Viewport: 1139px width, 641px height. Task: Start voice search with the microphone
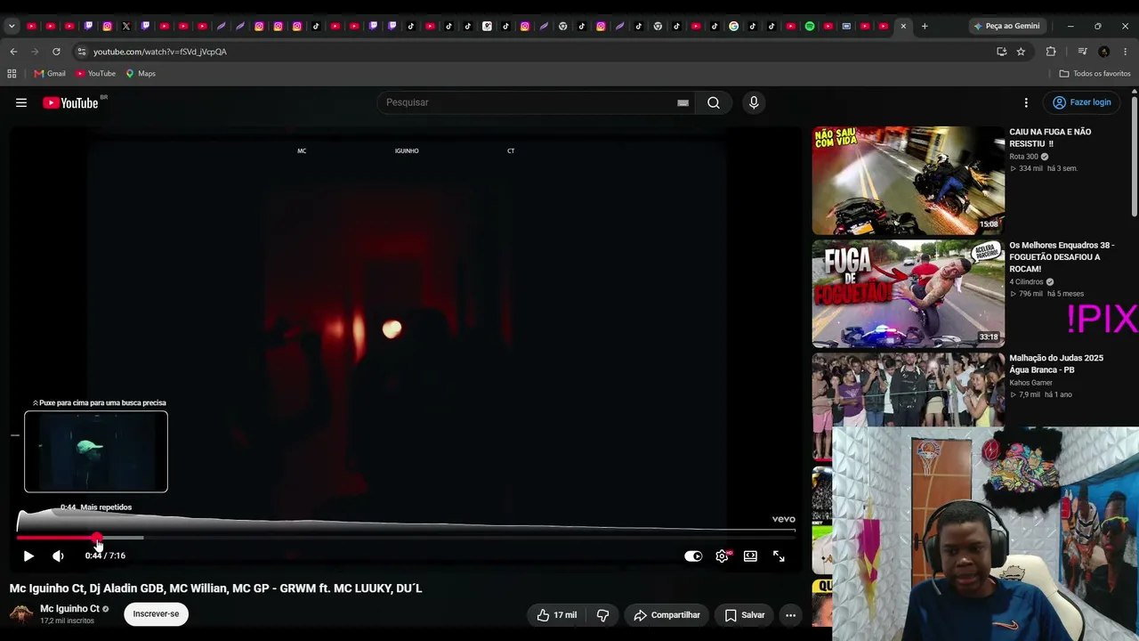click(754, 102)
